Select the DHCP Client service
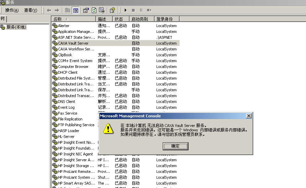This screenshot has width=306, height=188. click(x=68, y=72)
